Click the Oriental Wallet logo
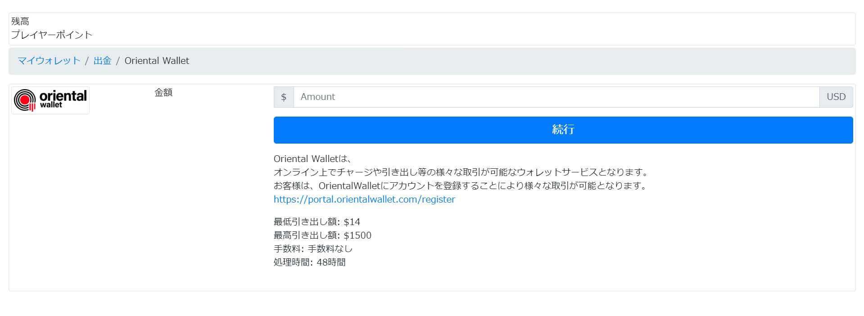This screenshot has width=864, height=316. (x=50, y=100)
